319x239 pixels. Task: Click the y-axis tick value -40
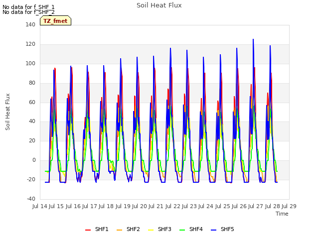click(31, 199)
